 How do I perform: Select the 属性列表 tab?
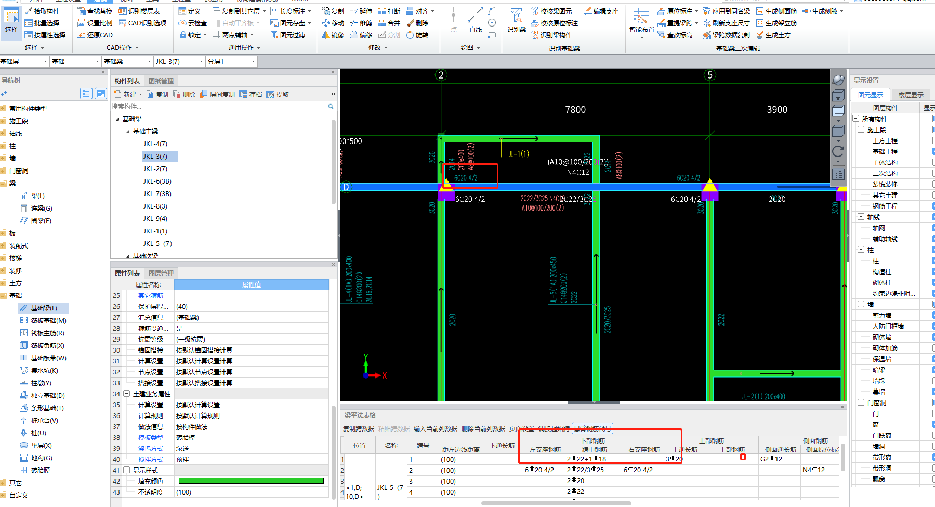(x=127, y=273)
